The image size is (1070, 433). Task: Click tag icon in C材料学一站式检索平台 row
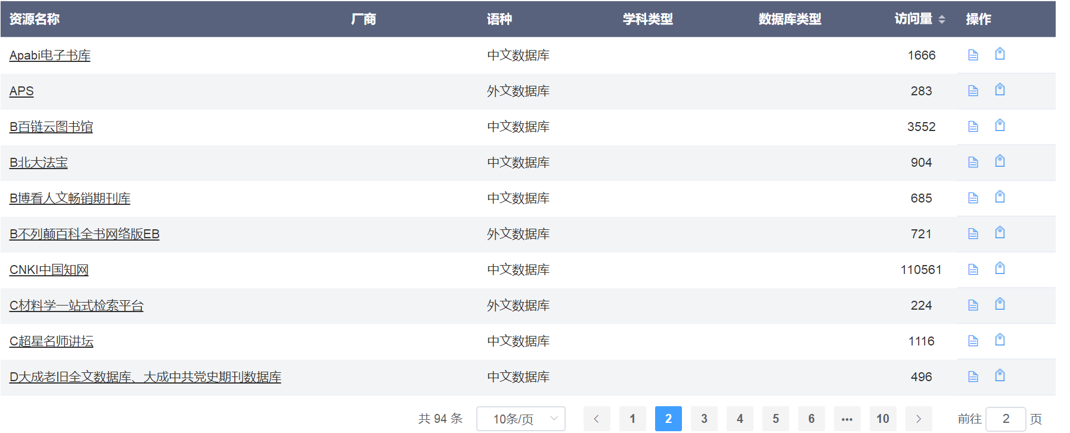click(x=1000, y=304)
